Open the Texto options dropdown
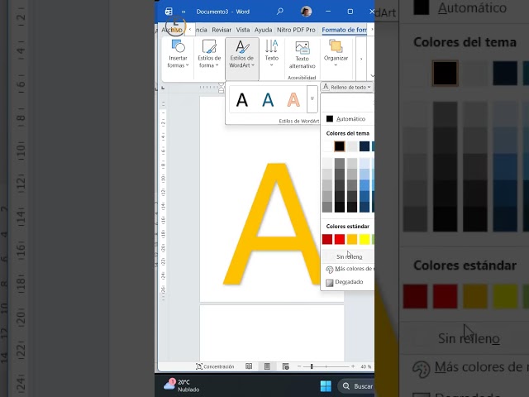Viewport: 529px width, 397px height. click(x=272, y=55)
